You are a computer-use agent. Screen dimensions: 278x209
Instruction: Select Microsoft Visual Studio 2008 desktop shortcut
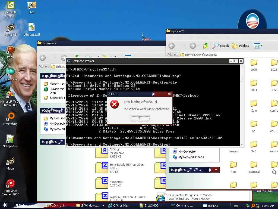point(10,99)
